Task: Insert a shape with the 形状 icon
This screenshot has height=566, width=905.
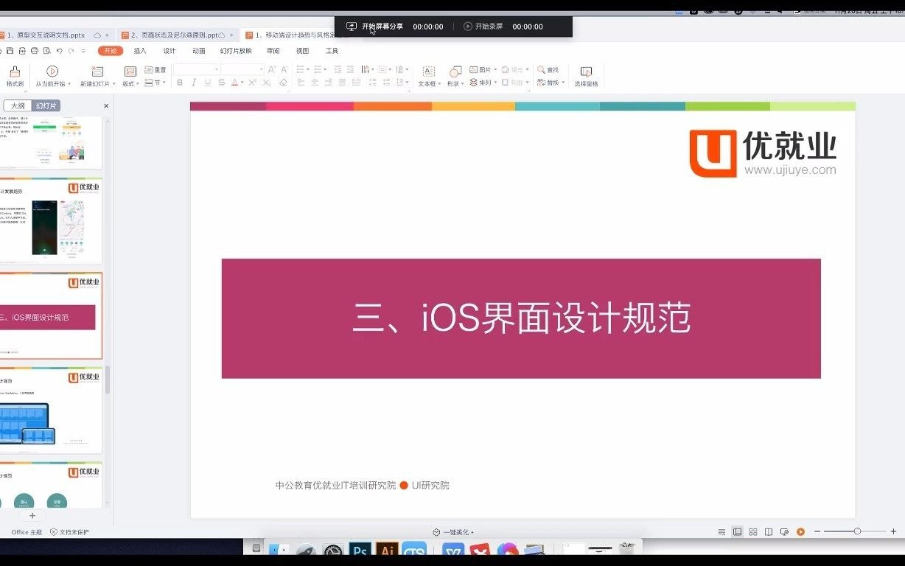Action: tap(455, 74)
